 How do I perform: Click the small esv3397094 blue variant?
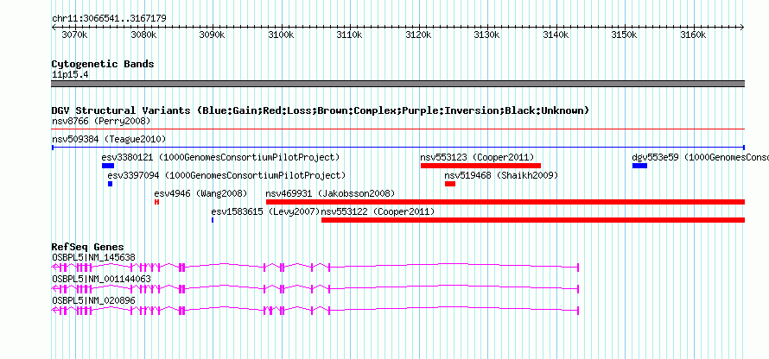click(x=111, y=184)
